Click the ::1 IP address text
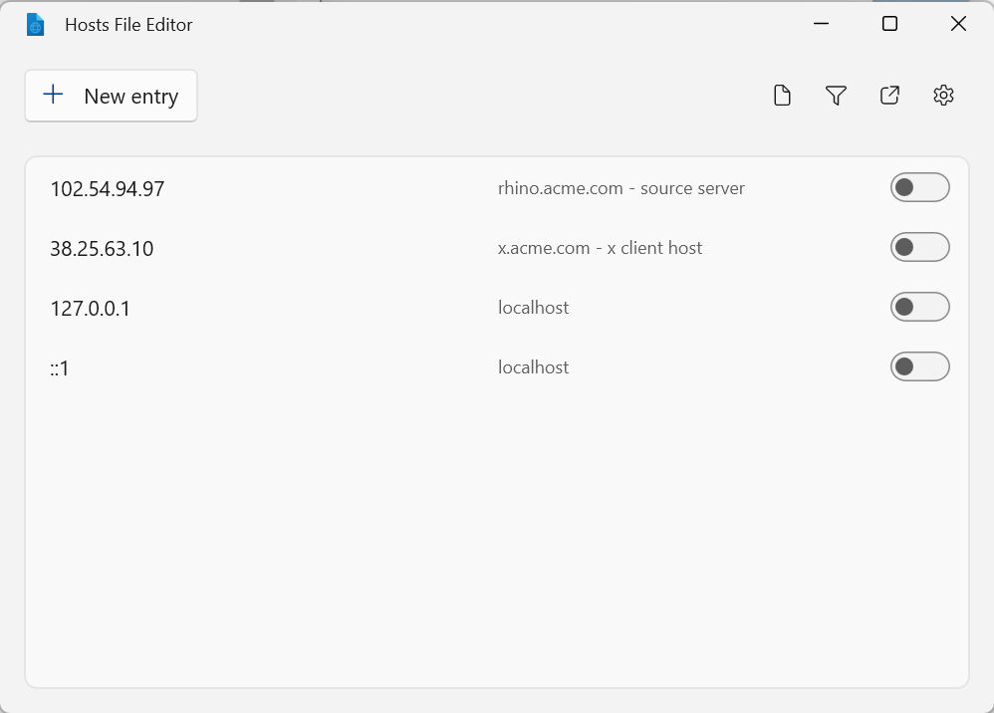Image resolution: width=994 pixels, height=713 pixels. click(60, 367)
